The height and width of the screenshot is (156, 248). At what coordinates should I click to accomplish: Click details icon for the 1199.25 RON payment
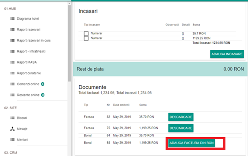point(183,38)
